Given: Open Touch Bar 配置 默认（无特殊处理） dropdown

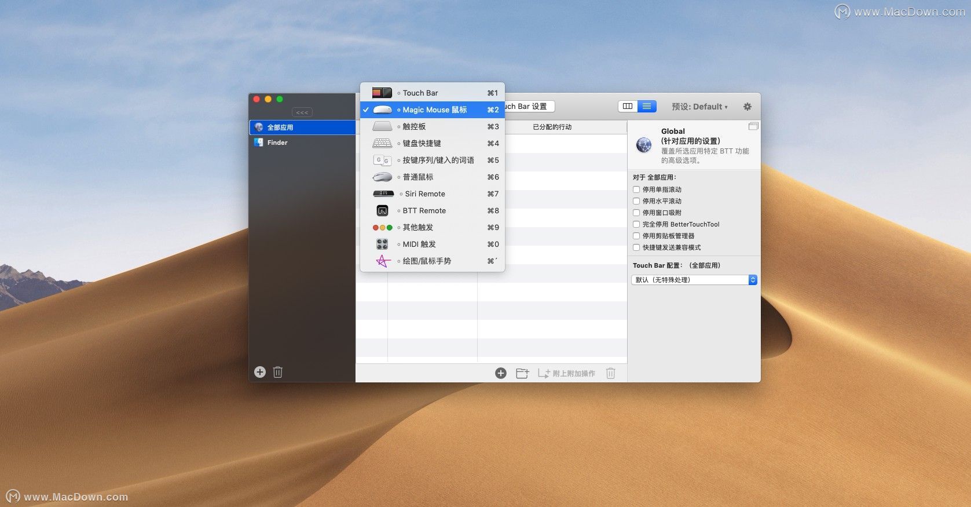Looking at the screenshot, I should [694, 280].
